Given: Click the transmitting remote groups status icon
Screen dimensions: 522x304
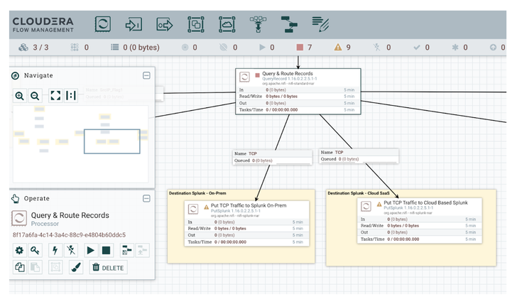Looking at the screenshot, I should click(x=185, y=48).
